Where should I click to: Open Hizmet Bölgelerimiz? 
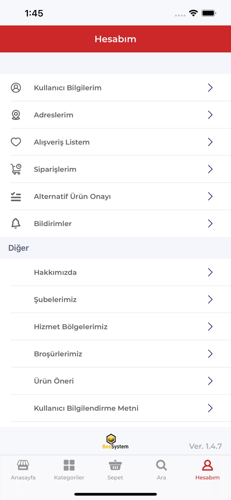[71, 327]
